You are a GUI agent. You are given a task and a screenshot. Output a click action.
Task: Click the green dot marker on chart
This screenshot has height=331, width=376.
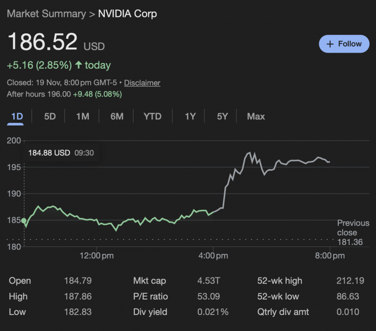coord(24,221)
